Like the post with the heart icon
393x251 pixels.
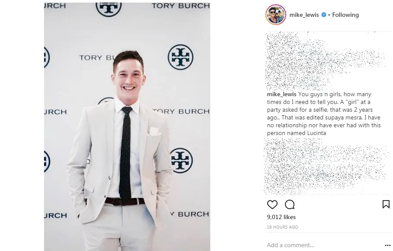pos(272,204)
